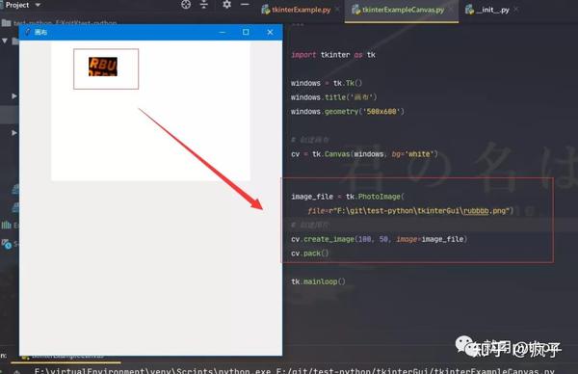The height and width of the screenshot is (374, 578).
Task: Click the test-python project root folder icon
Action: (x=6, y=23)
